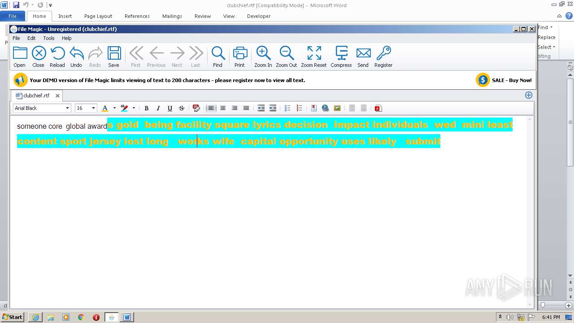Toggle underline formatting

(x=170, y=108)
